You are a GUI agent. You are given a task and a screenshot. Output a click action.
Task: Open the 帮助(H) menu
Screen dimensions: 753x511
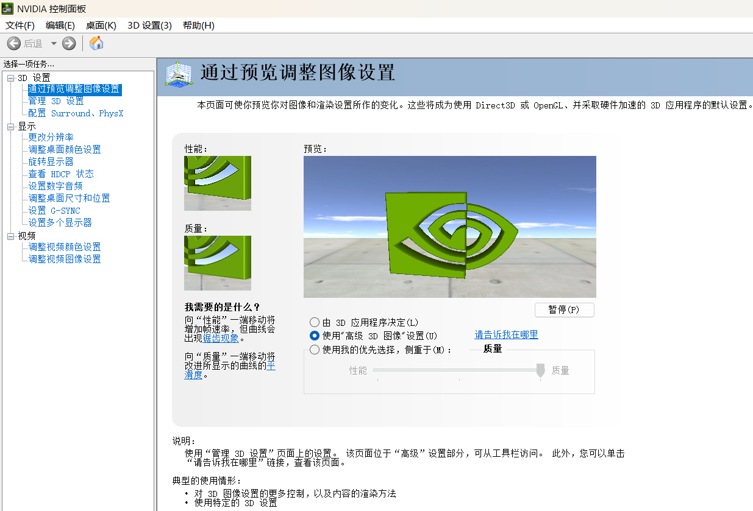[x=198, y=25]
